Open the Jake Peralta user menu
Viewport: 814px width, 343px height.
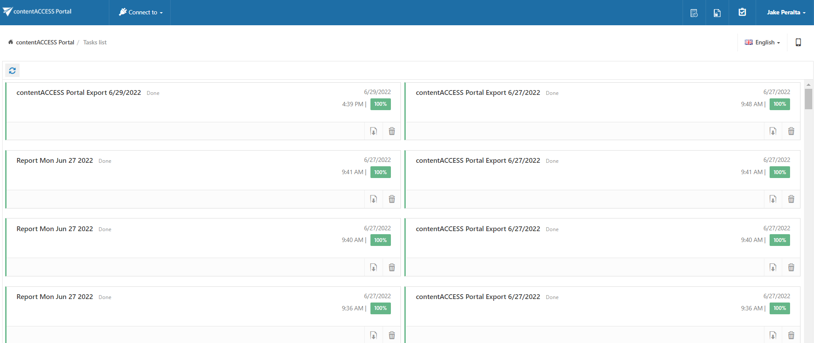(786, 13)
